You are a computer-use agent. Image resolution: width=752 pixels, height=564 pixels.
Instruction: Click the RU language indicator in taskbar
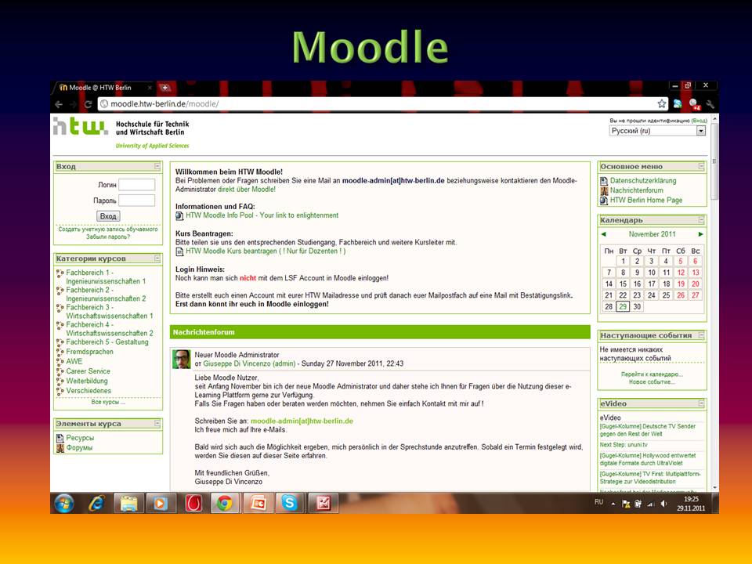pyautogui.click(x=598, y=502)
